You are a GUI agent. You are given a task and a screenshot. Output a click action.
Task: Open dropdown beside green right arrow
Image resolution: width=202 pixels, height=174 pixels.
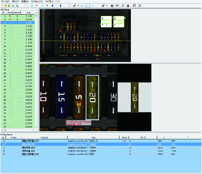pos(47,5)
